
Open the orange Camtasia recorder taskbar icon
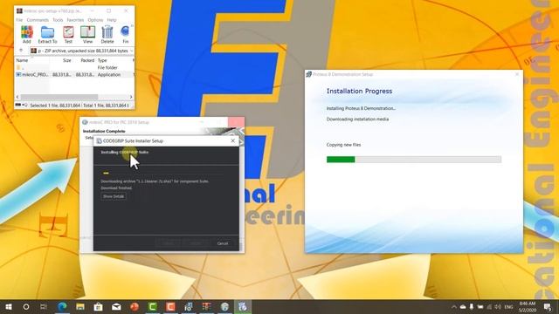point(170,306)
